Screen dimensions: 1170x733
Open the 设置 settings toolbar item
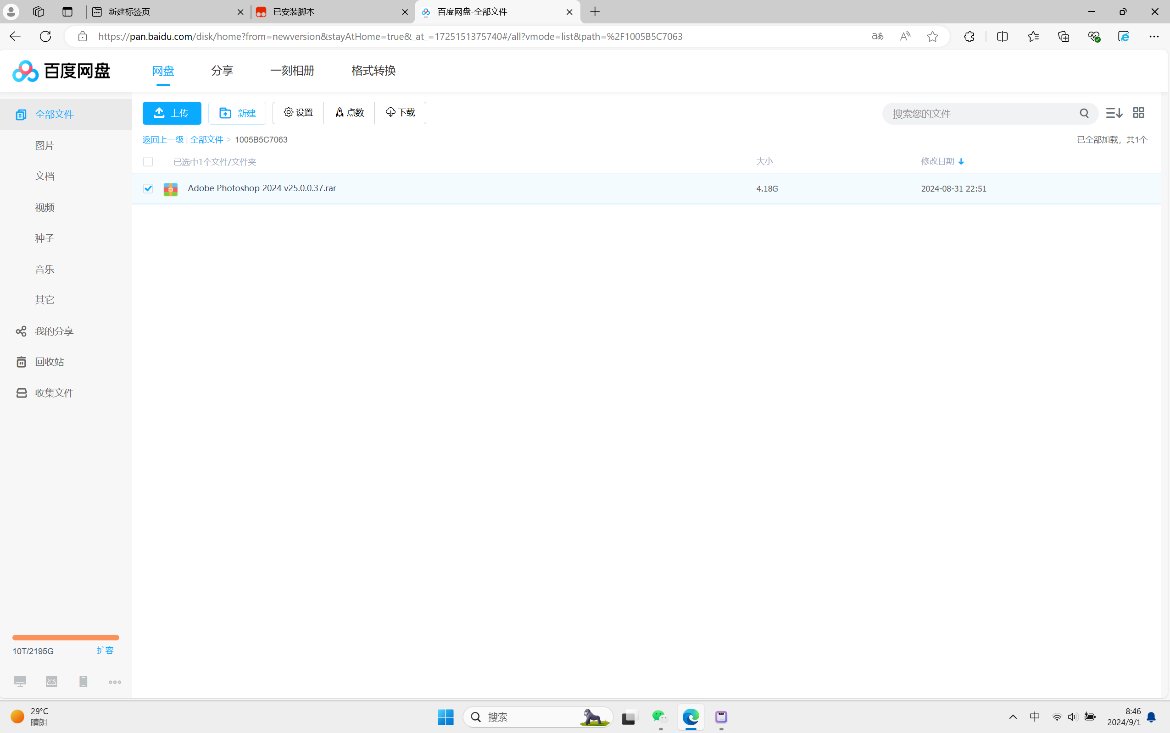[x=298, y=112]
